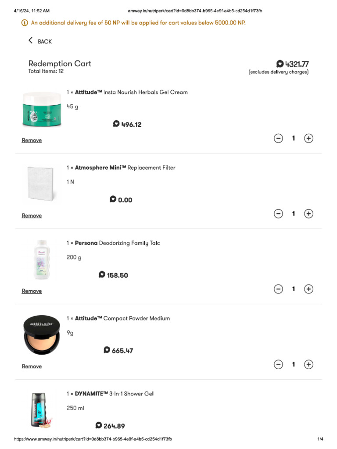
Task: Click the BACK arrow icon
Action: pos(31,41)
